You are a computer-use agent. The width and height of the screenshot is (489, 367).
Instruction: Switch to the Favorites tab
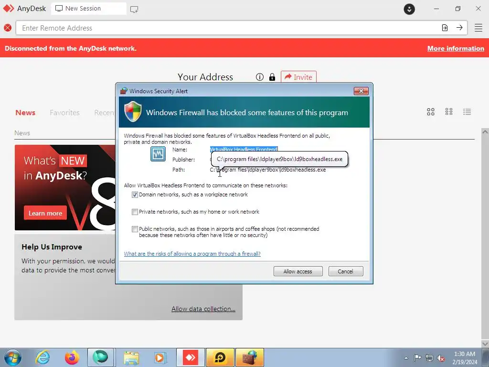tap(64, 113)
